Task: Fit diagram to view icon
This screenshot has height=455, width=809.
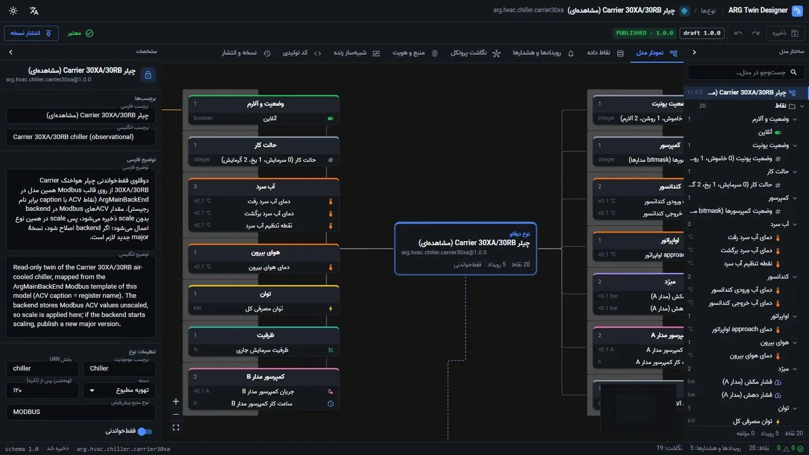Action: [176, 427]
